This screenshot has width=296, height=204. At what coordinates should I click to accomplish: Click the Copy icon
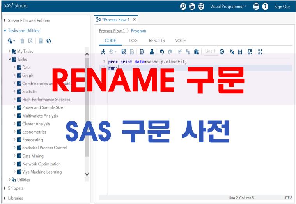click(188, 51)
